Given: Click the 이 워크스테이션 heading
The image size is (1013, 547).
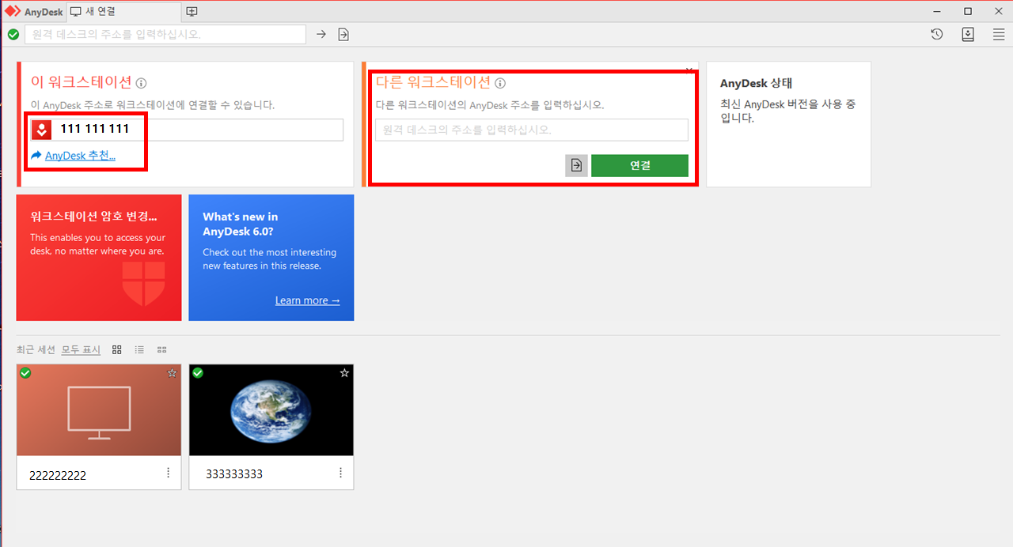Looking at the screenshot, I should pos(81,82).
